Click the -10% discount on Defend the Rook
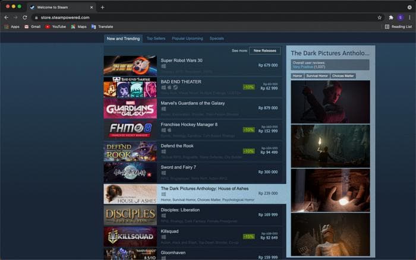416x260 pixels. pyautogui.click(x=248, y=151)
